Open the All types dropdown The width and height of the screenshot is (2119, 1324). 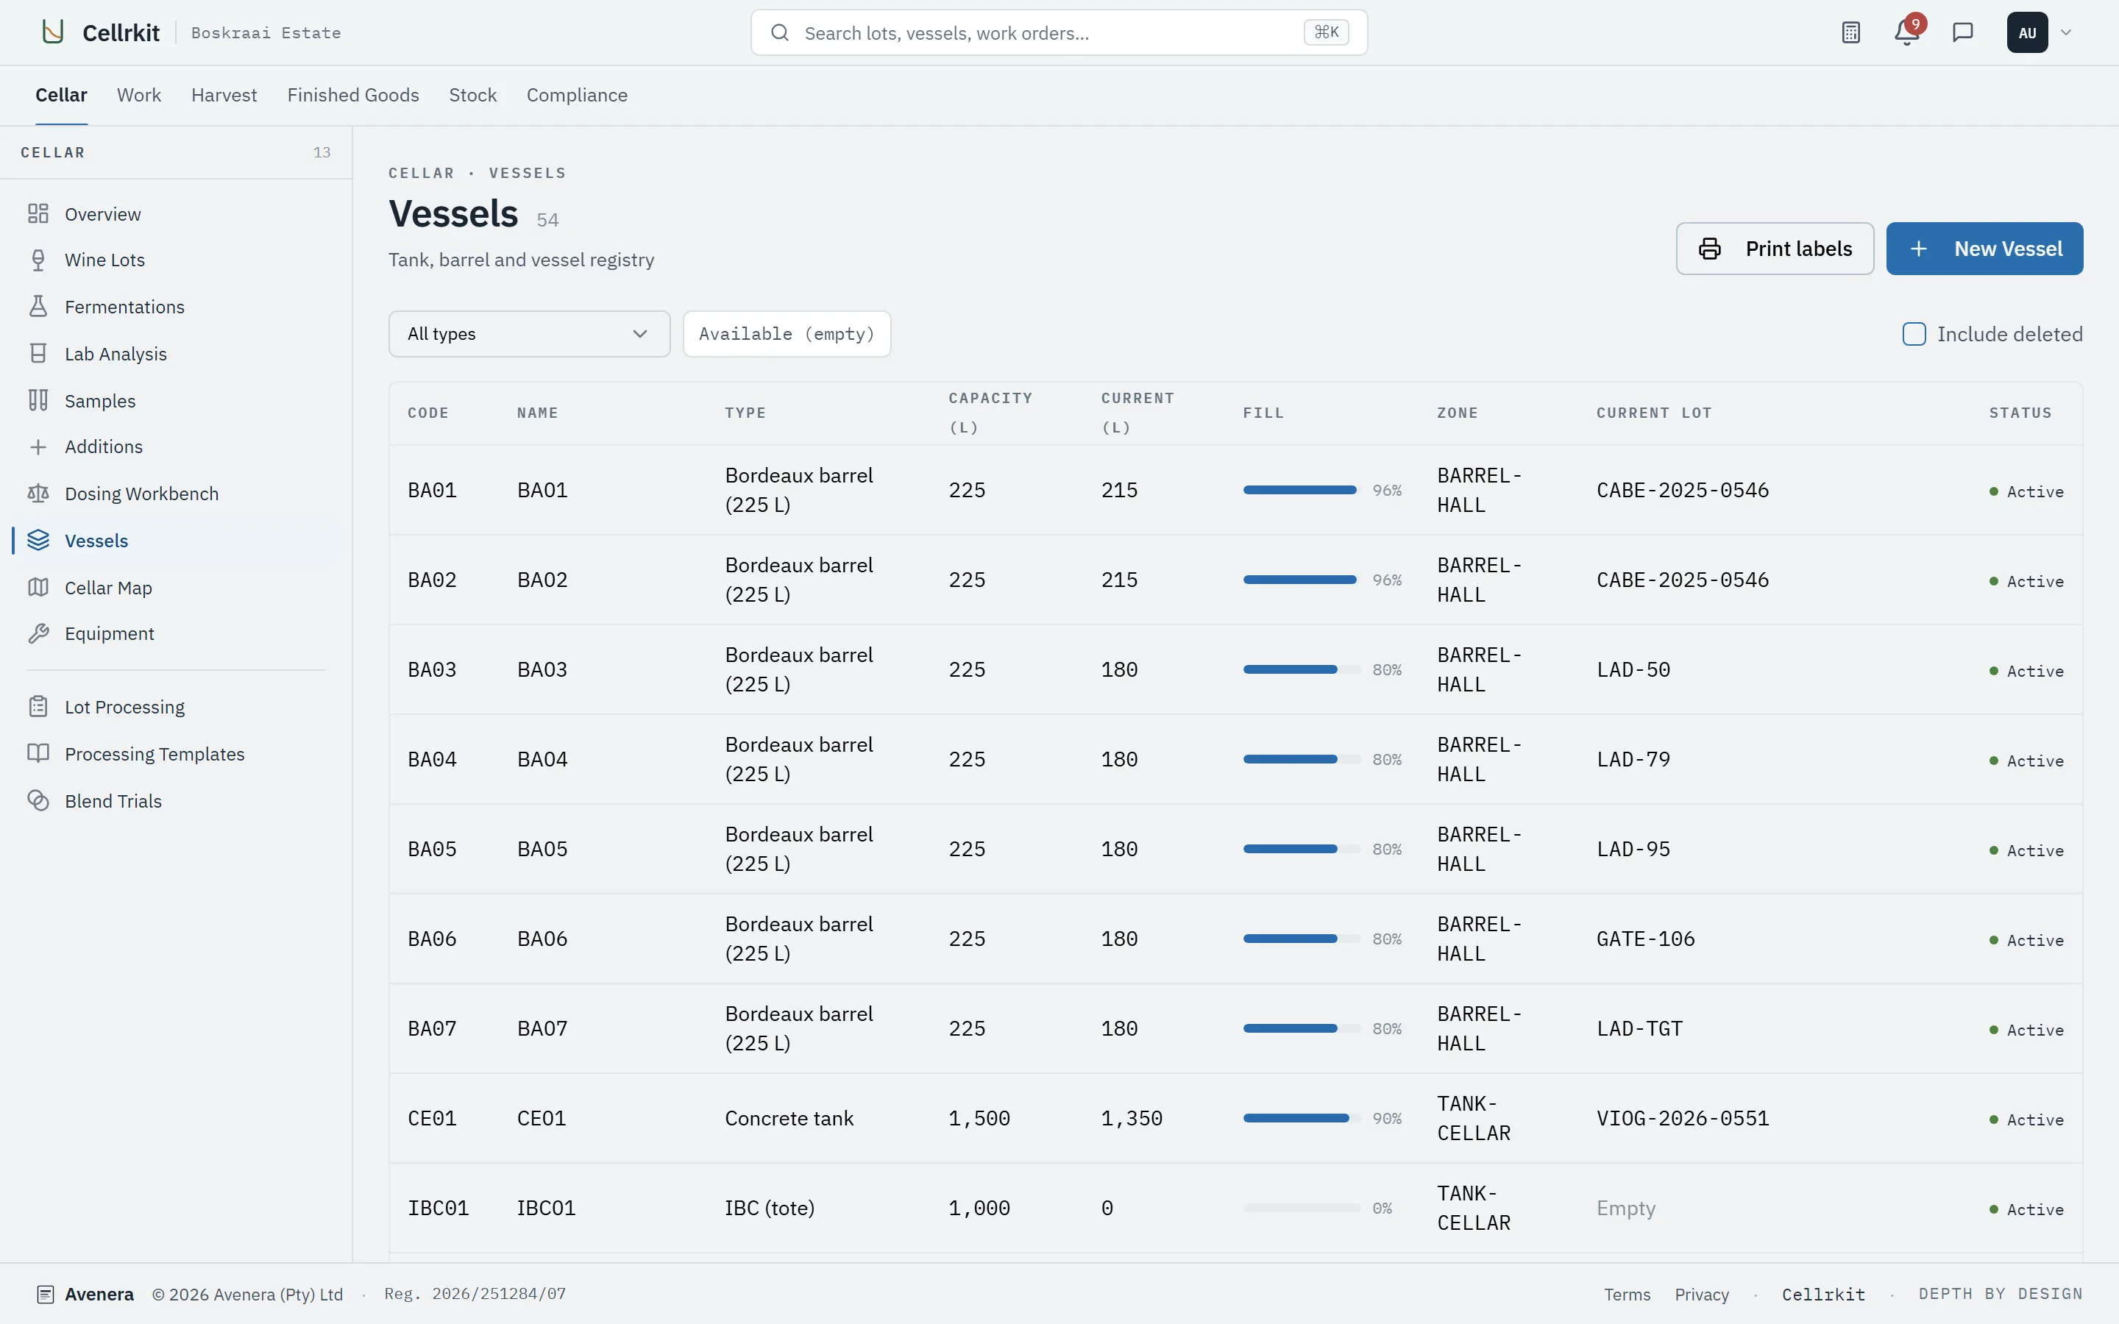(x=529, y=334)
